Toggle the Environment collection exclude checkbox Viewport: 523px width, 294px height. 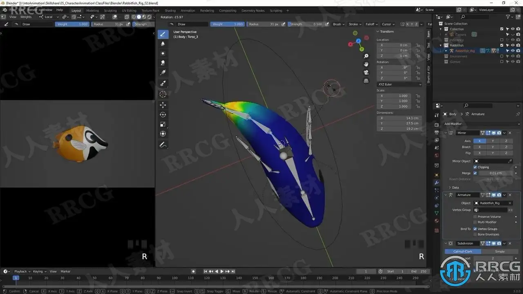tap(502, 56)
